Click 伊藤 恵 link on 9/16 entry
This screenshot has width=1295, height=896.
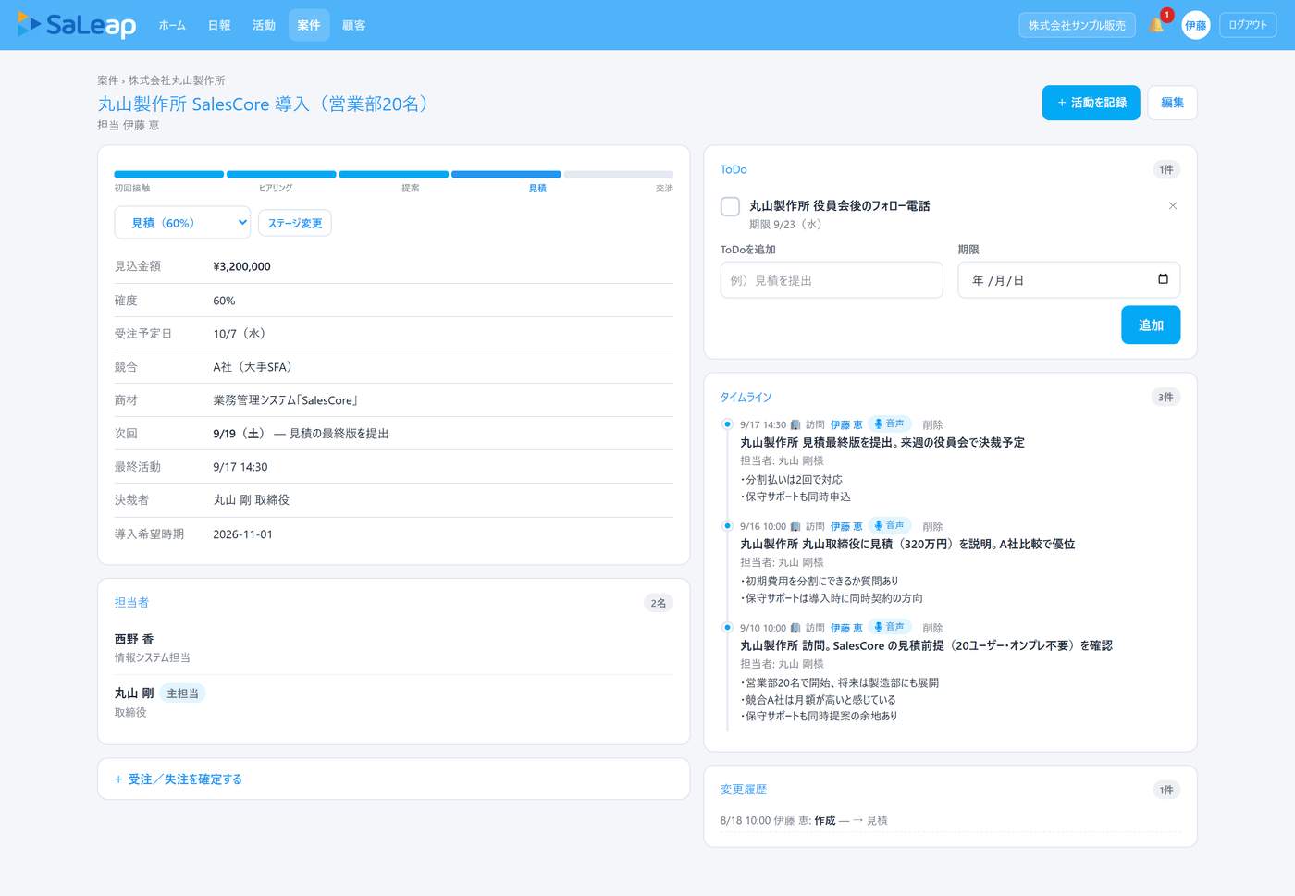tap(846, 526)
